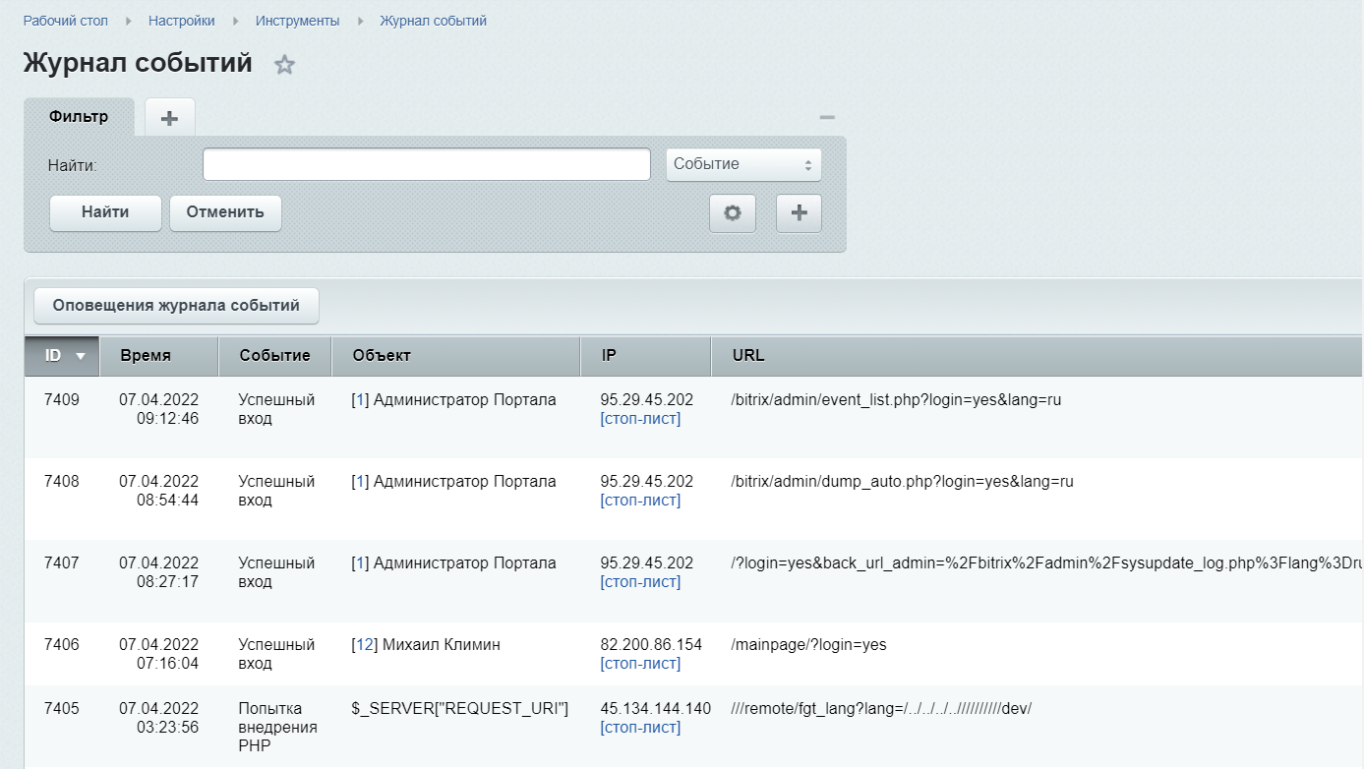Sort by ID column arrow
The height and width of the screenshot is (769, 1364).
tap(81, 357)
